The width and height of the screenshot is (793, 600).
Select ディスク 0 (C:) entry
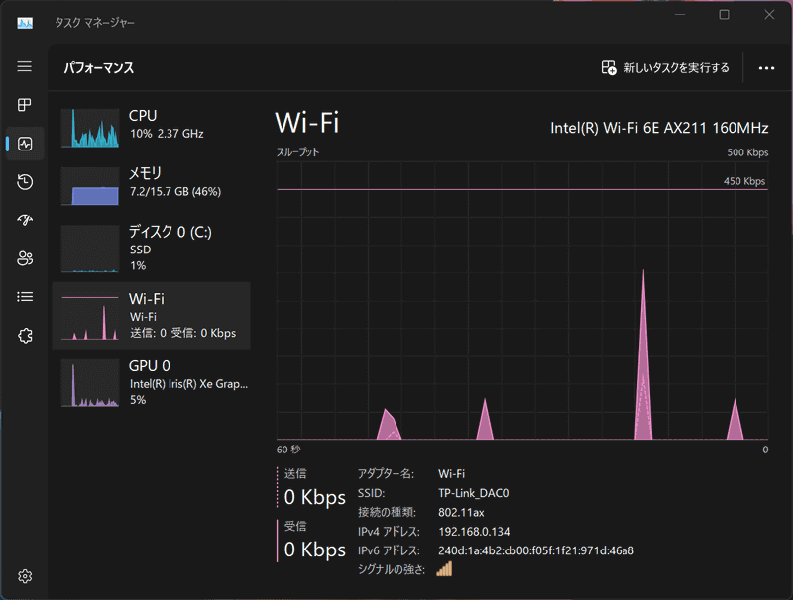151,248
